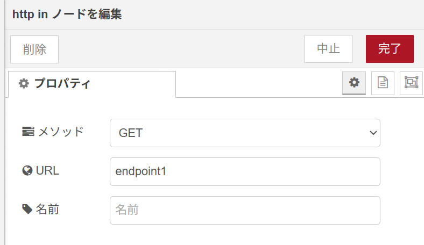The height and width of the screenshot is (245, 424).
Task: Click the メソッド list icon
Action: point(28,132)
